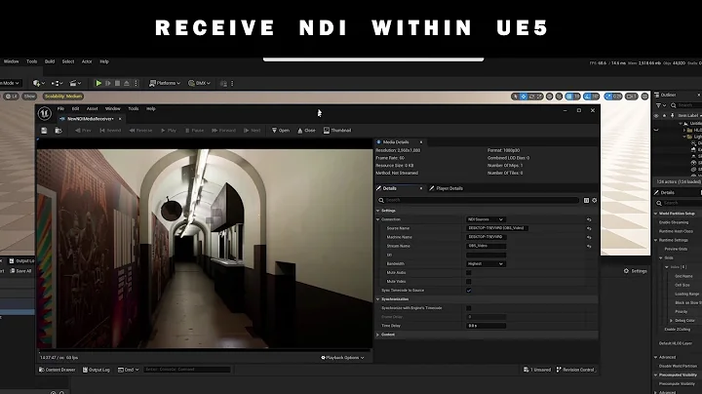This screenshot has height=394, width=702.
Task: Select the viewport Select mode arrow icon
Action: pyautogui.click(x=516, y=97)
